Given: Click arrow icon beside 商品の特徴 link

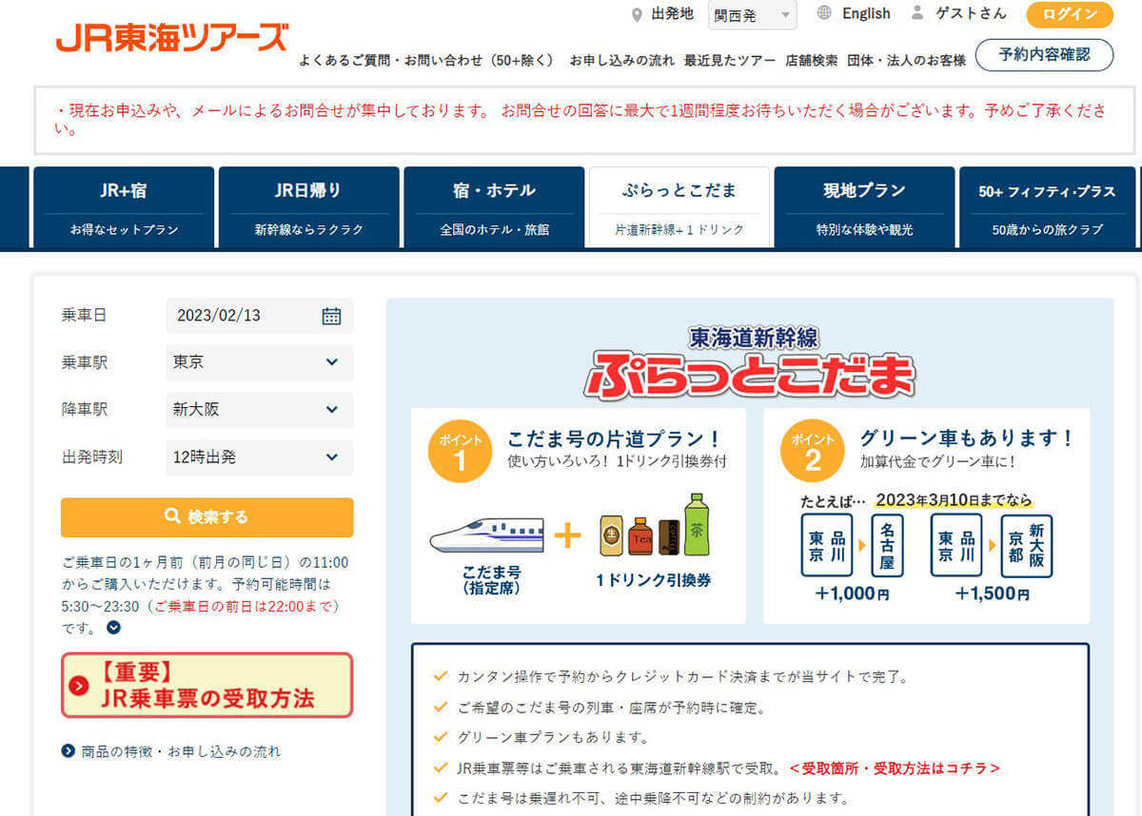Looking at the screenshot, I should [68, 751].
